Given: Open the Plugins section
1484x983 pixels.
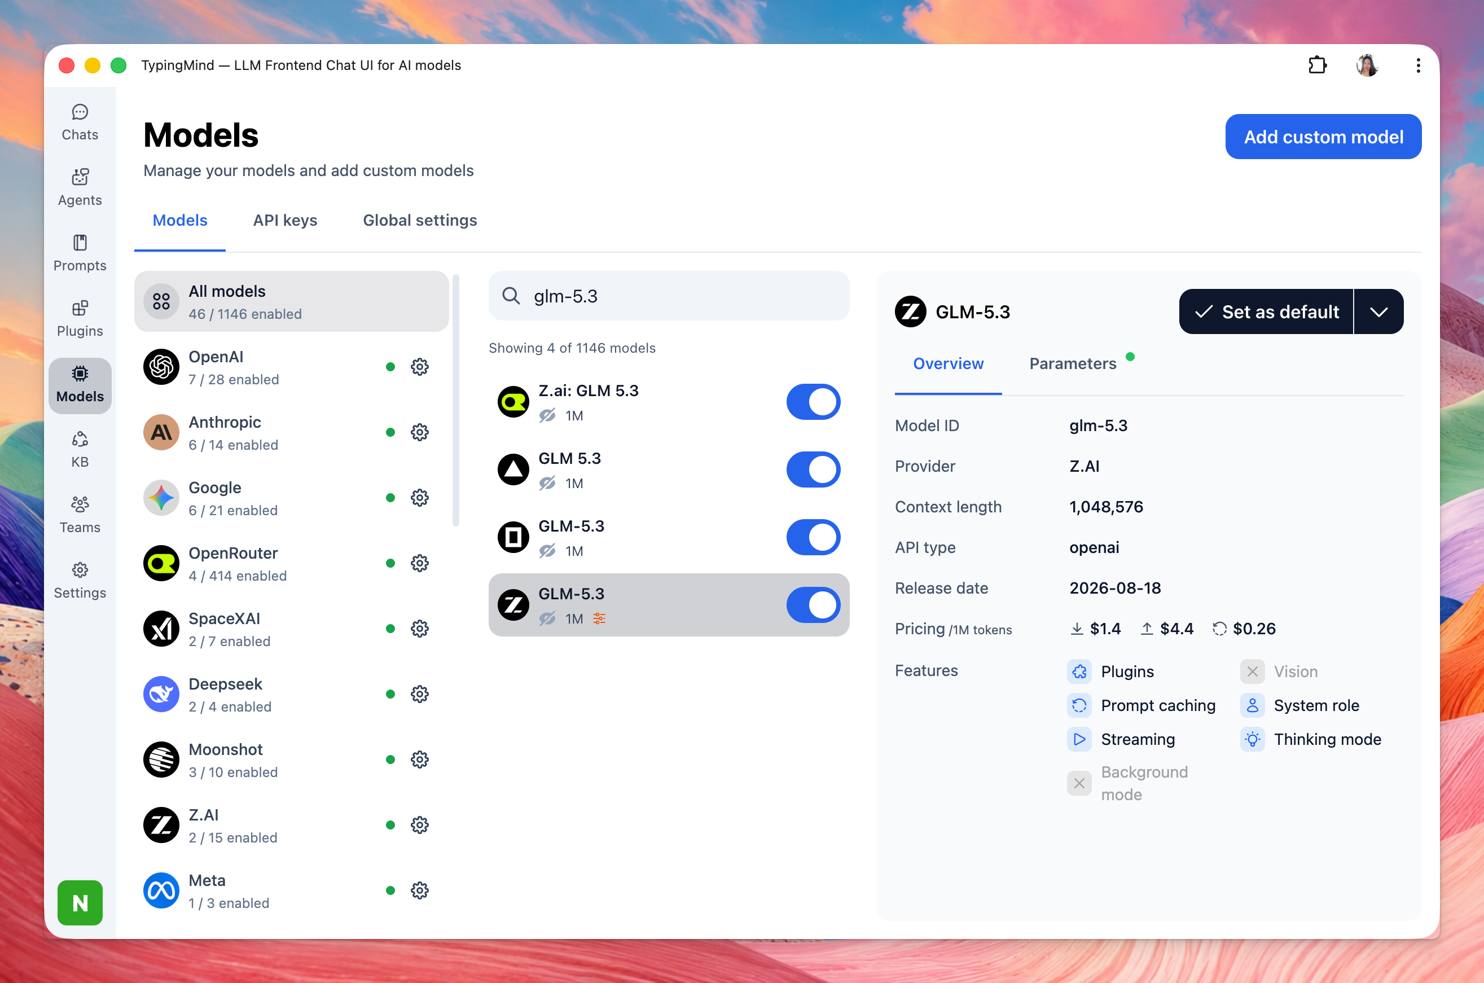Looking at the screenshot, I should [80, 319].
